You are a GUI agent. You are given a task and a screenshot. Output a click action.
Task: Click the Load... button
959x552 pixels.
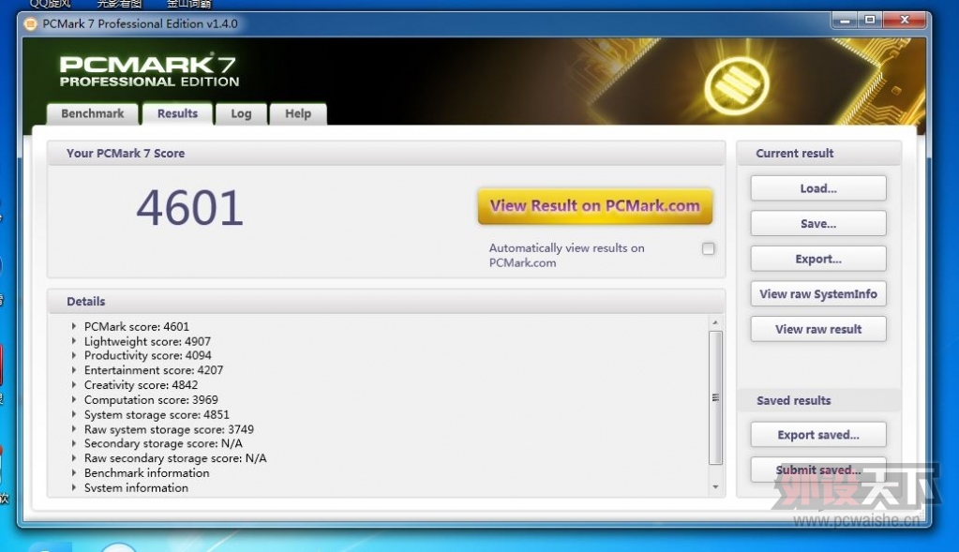click(818, 188)
